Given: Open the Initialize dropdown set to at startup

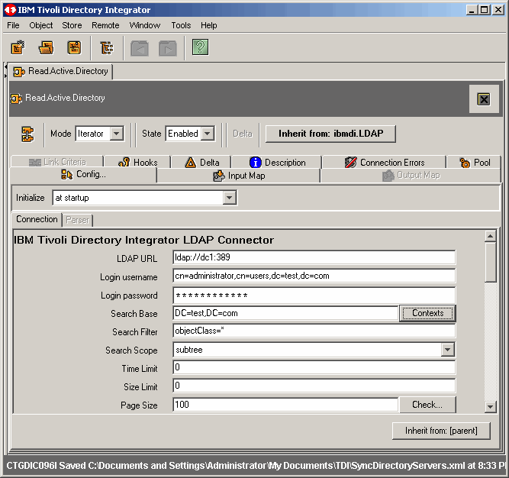Looking at the screenshot, I should 229,198.
